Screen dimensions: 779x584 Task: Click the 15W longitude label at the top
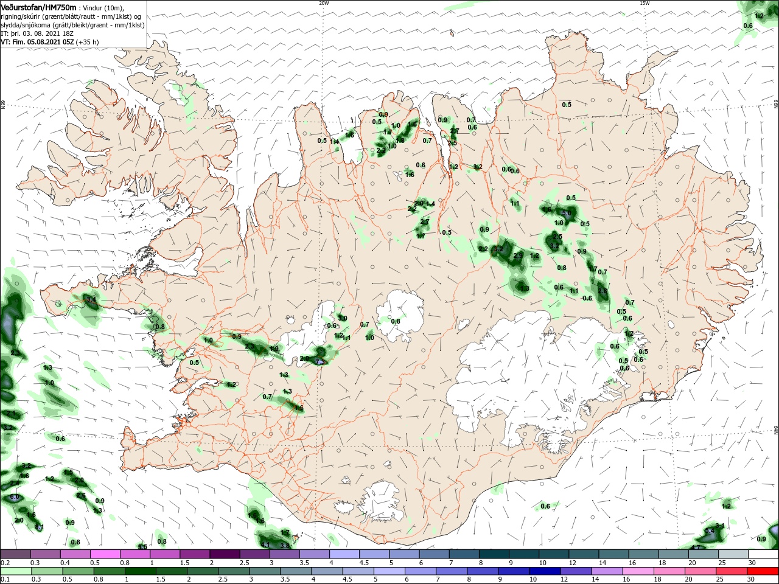(645, 3)
